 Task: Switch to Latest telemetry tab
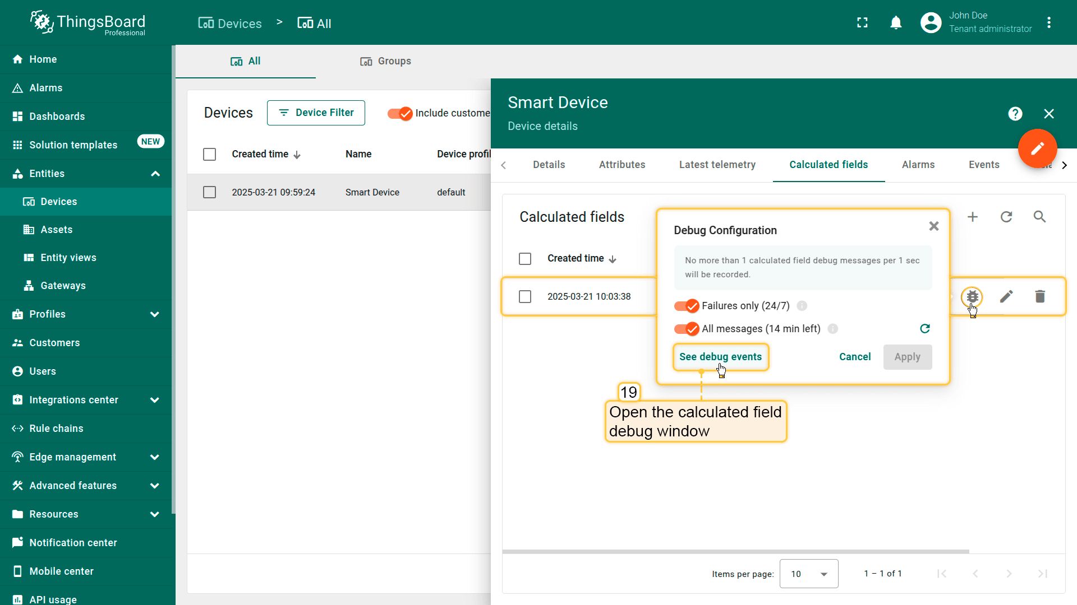tap(717, 165)
